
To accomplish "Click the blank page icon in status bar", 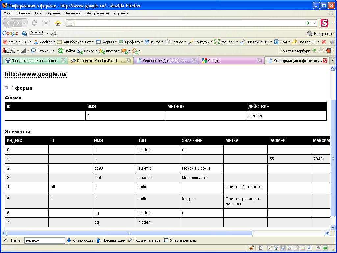I will coord(261,248).
